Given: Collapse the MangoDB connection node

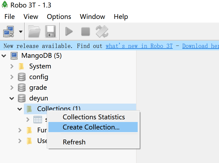Looking at the screenshot, I should tap(4, 56).
